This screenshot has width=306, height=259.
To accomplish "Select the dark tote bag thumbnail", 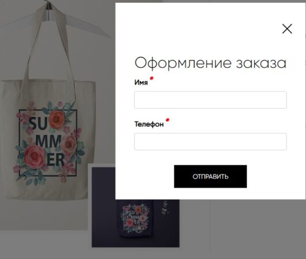I will tap(135, 223).
